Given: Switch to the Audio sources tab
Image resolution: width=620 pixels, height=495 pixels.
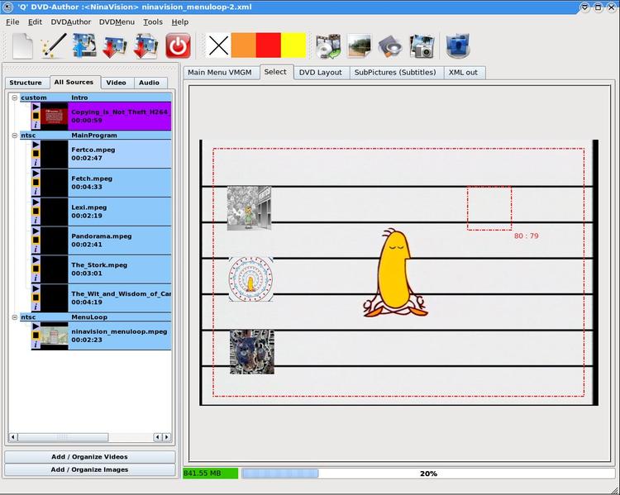Looking at the screenshot, I should click(x=149, y=83).
